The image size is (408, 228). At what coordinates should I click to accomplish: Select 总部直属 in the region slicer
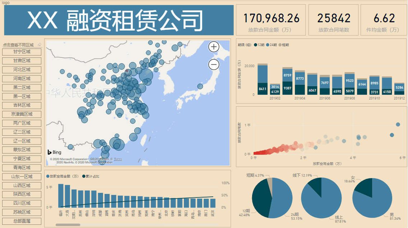click(x=22, y=221)
